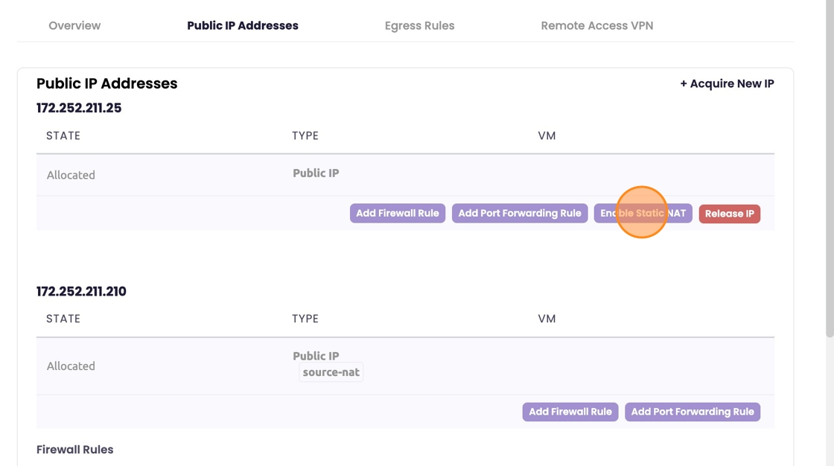The image size is (834, 466).
Task: Select the 172.252.211.210 address heading
Action: coord(81,291)
